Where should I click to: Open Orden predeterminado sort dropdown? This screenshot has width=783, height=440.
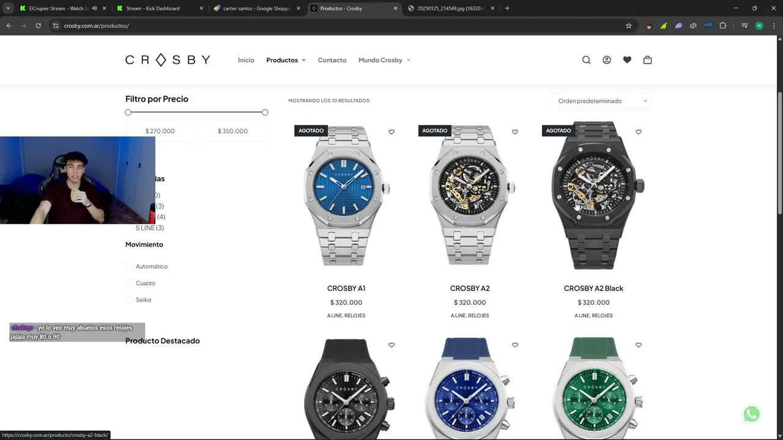pyautogui.click(x=602, y=101)
